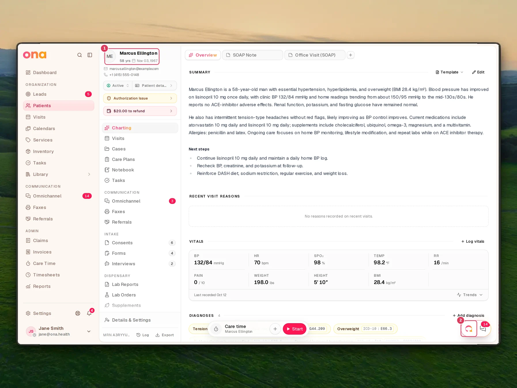Screen dimensions: 517x388
Task: Open Care Time in the Admin section
Action: pos(59,263)
